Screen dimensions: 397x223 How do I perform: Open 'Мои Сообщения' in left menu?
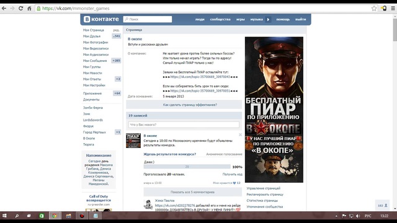click(95, 61)
